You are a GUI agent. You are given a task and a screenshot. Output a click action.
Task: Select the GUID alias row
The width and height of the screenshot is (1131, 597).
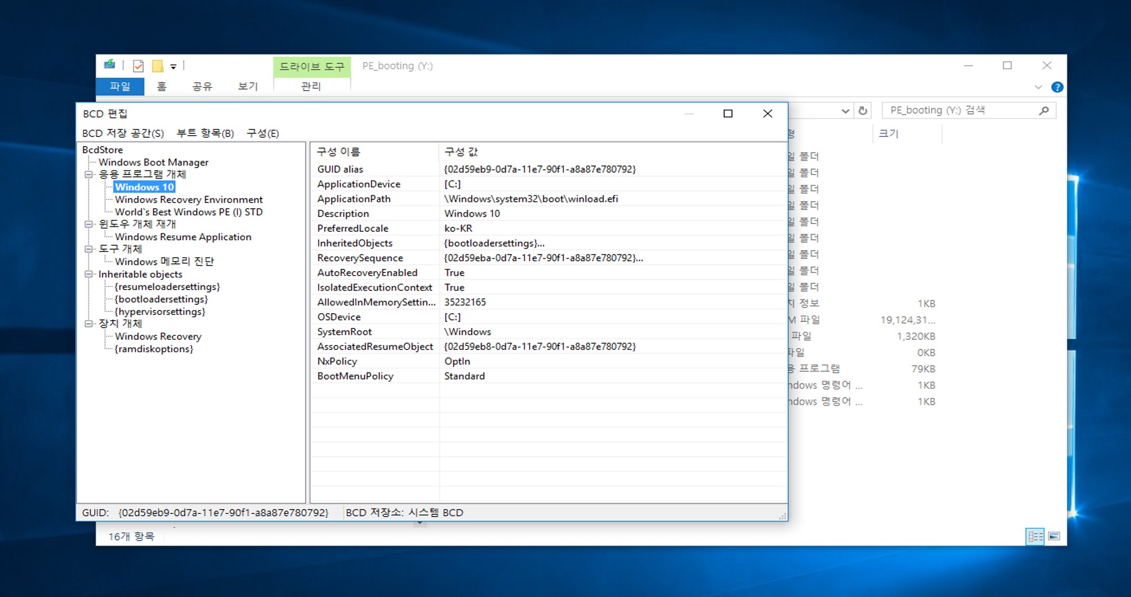tap(548, 169)
